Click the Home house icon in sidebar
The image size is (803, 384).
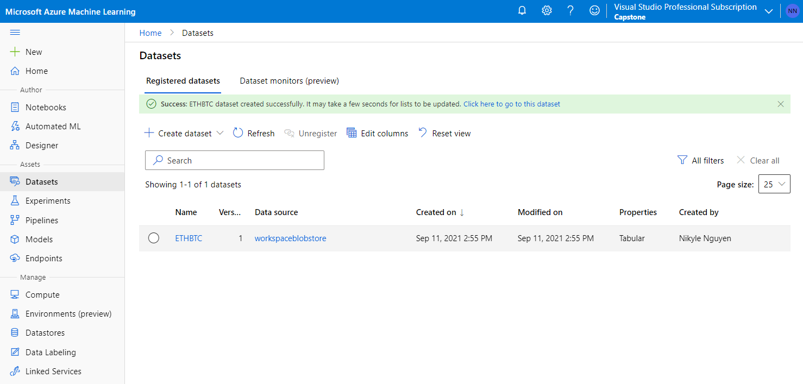point(15,71)
